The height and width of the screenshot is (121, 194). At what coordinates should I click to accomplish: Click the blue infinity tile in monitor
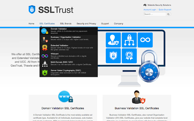tap(145, 40)
